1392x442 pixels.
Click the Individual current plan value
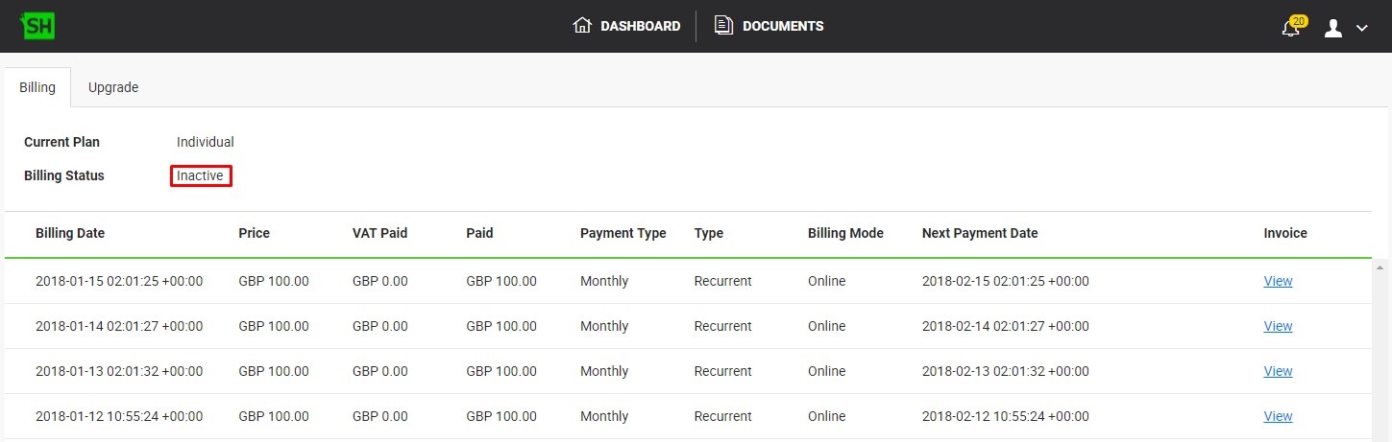(205, 142)
